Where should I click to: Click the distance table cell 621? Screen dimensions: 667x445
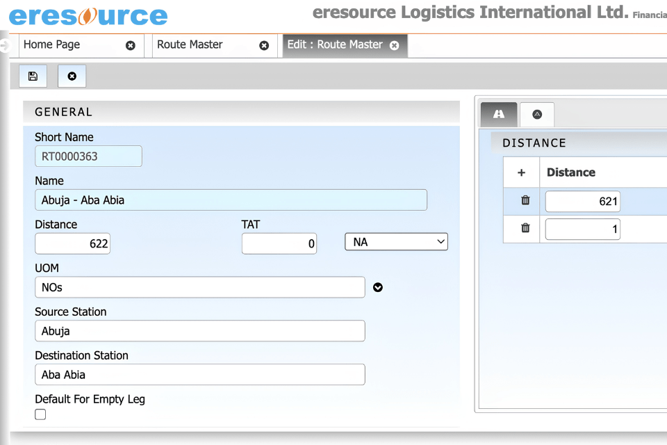pos(583,202)
